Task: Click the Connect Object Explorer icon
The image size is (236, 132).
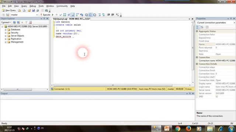Action: coord(14,22)
